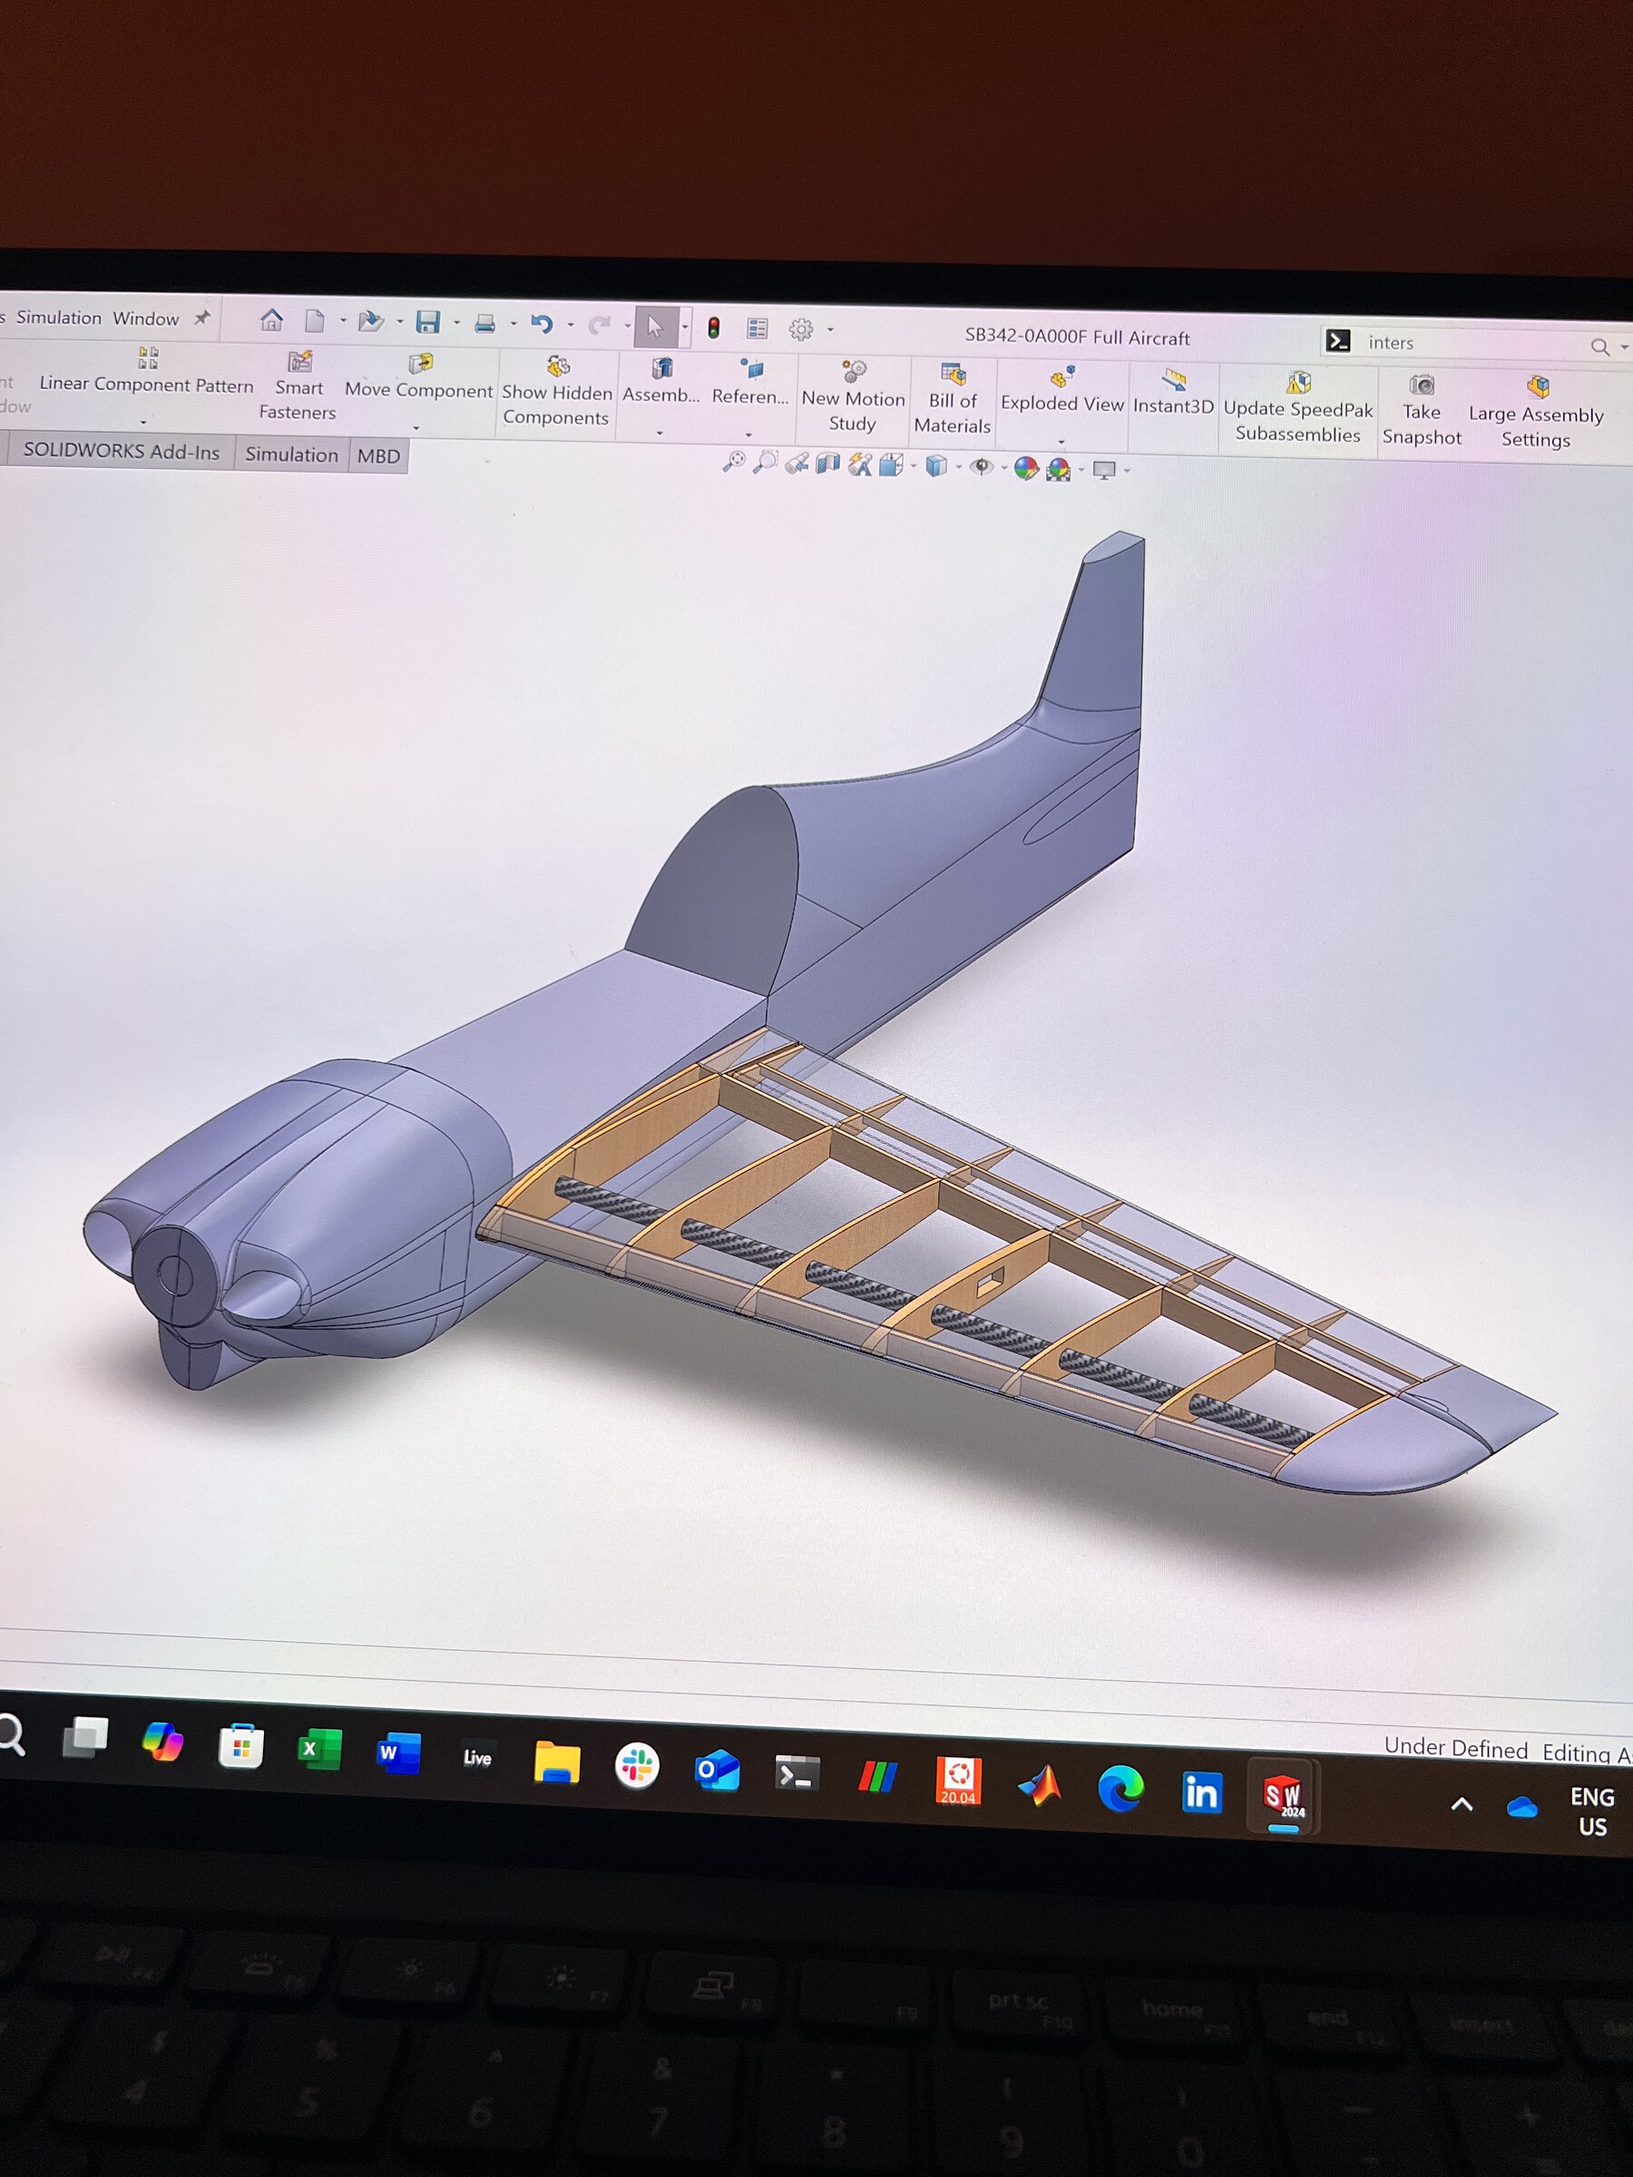Click the Take Snapshot tool
Viewport: 1633px width, 2177px height.
tap(1422, 410)
